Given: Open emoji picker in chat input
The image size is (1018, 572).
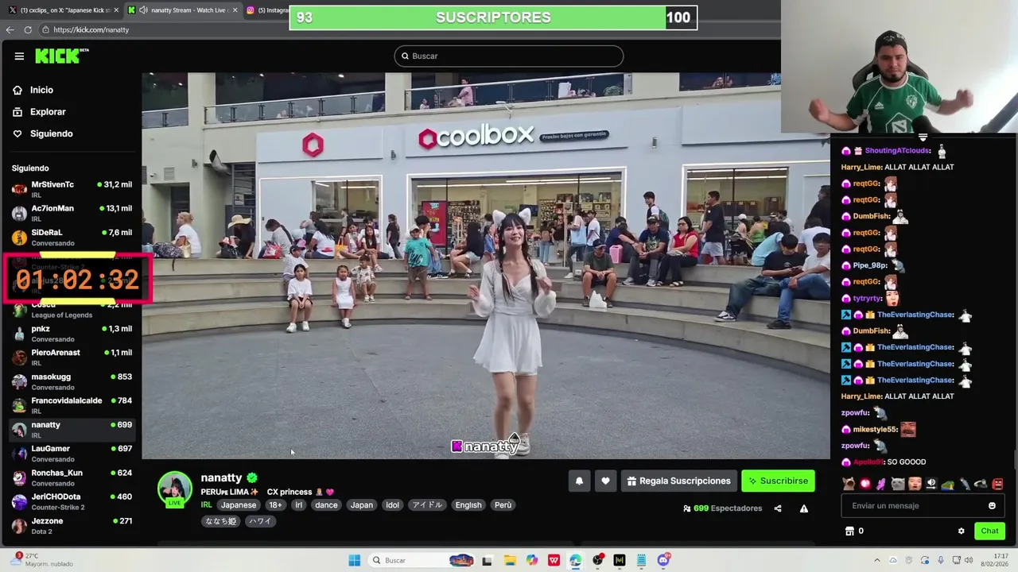Looking at the screenshot, I should click(x=992, y=506).
